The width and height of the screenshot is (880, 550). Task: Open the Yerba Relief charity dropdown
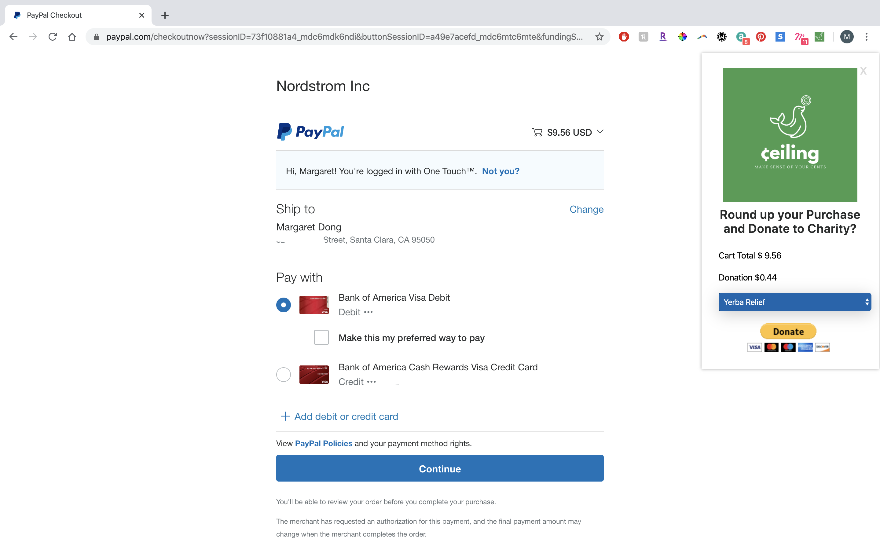794,302
